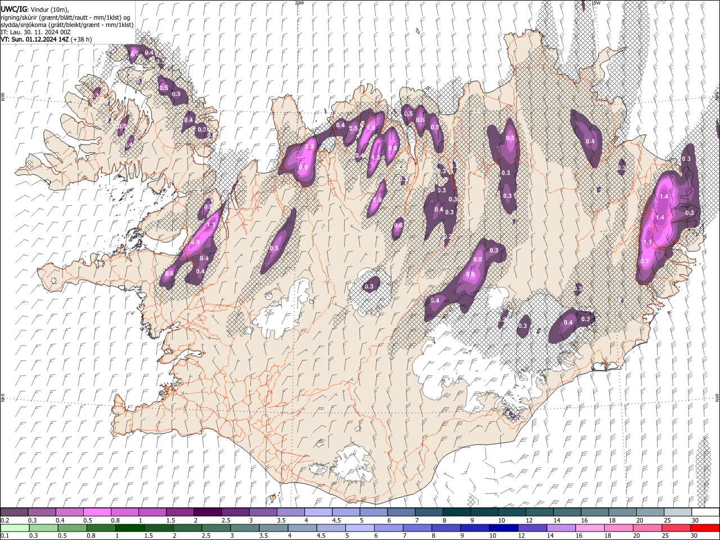The height and width of the screenshot is (540, 720).
Task: Click the medium green swatch labeled 0.5 in rain scale
Action: 72,528
